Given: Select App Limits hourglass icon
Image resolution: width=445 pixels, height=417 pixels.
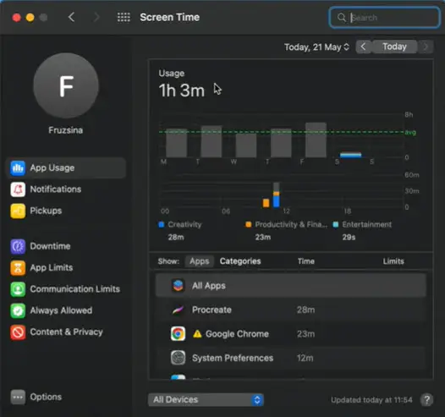Looking at the screenshot, I should tap(18, 268).
